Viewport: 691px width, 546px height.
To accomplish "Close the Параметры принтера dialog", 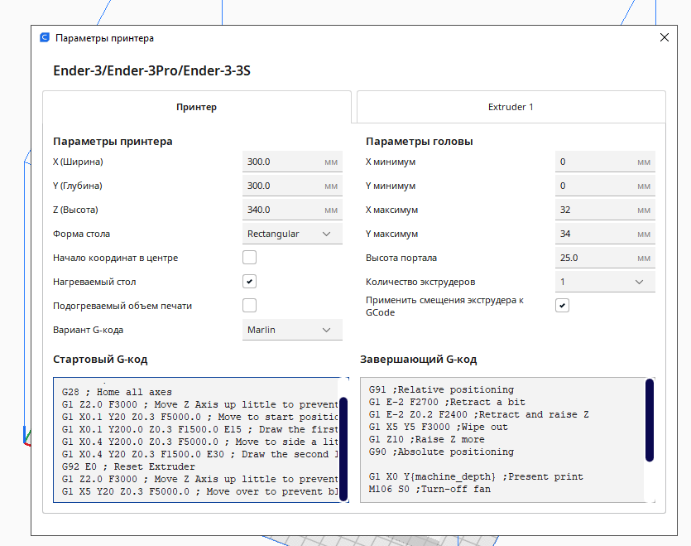I will (x=665, y=37).
